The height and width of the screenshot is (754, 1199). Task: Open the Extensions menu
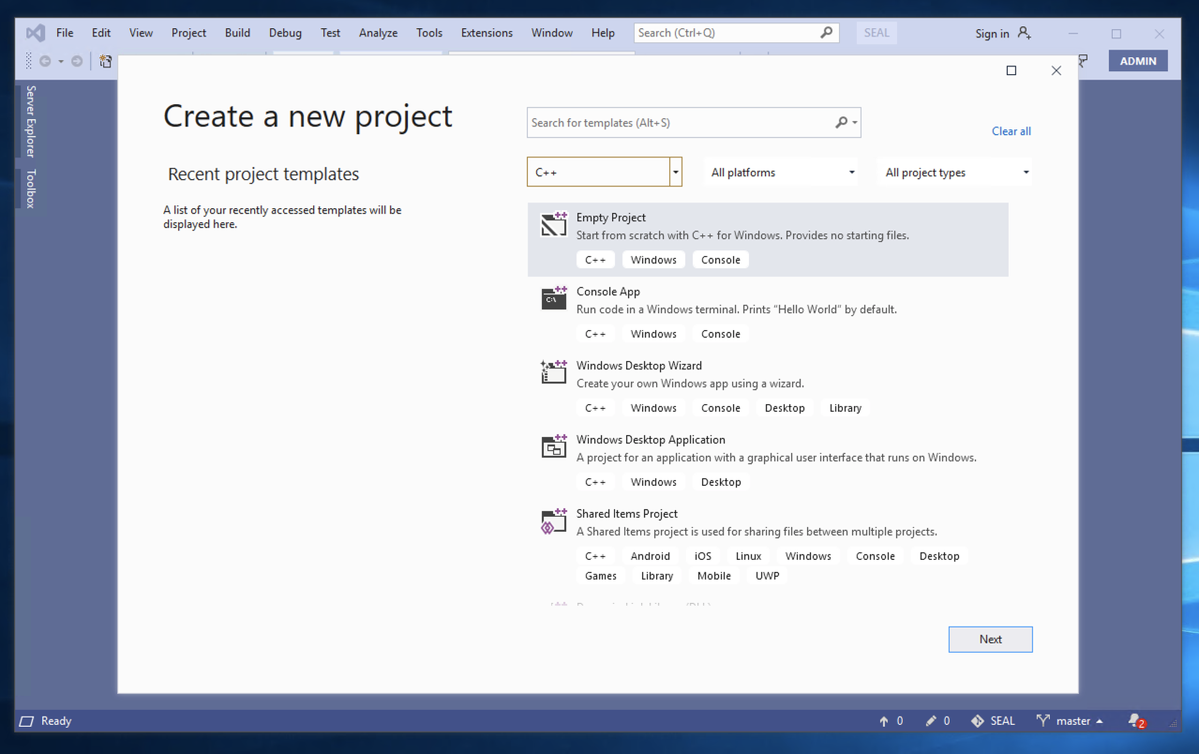(487, 33)
